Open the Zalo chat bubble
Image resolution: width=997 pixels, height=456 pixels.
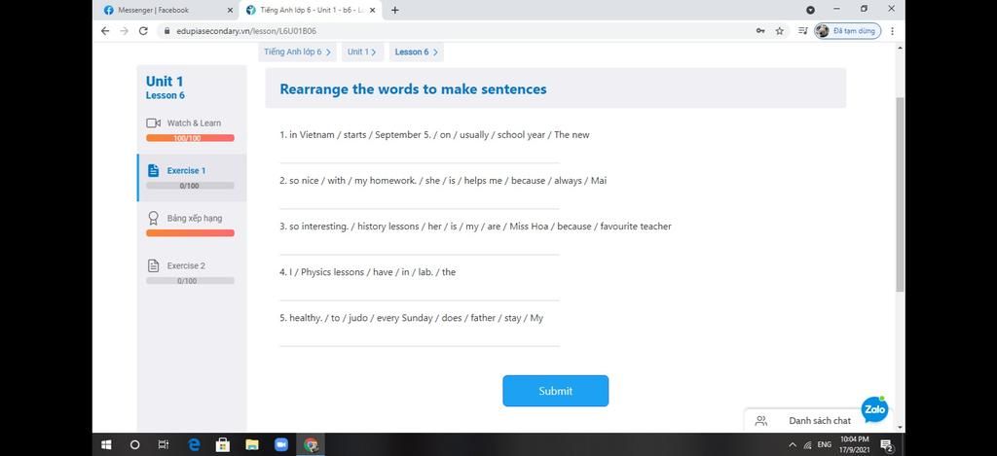click(x=874, y=409)
